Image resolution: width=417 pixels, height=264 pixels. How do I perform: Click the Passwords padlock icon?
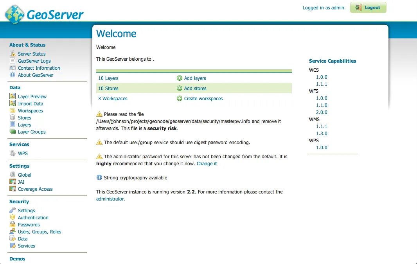coord(13,224)
